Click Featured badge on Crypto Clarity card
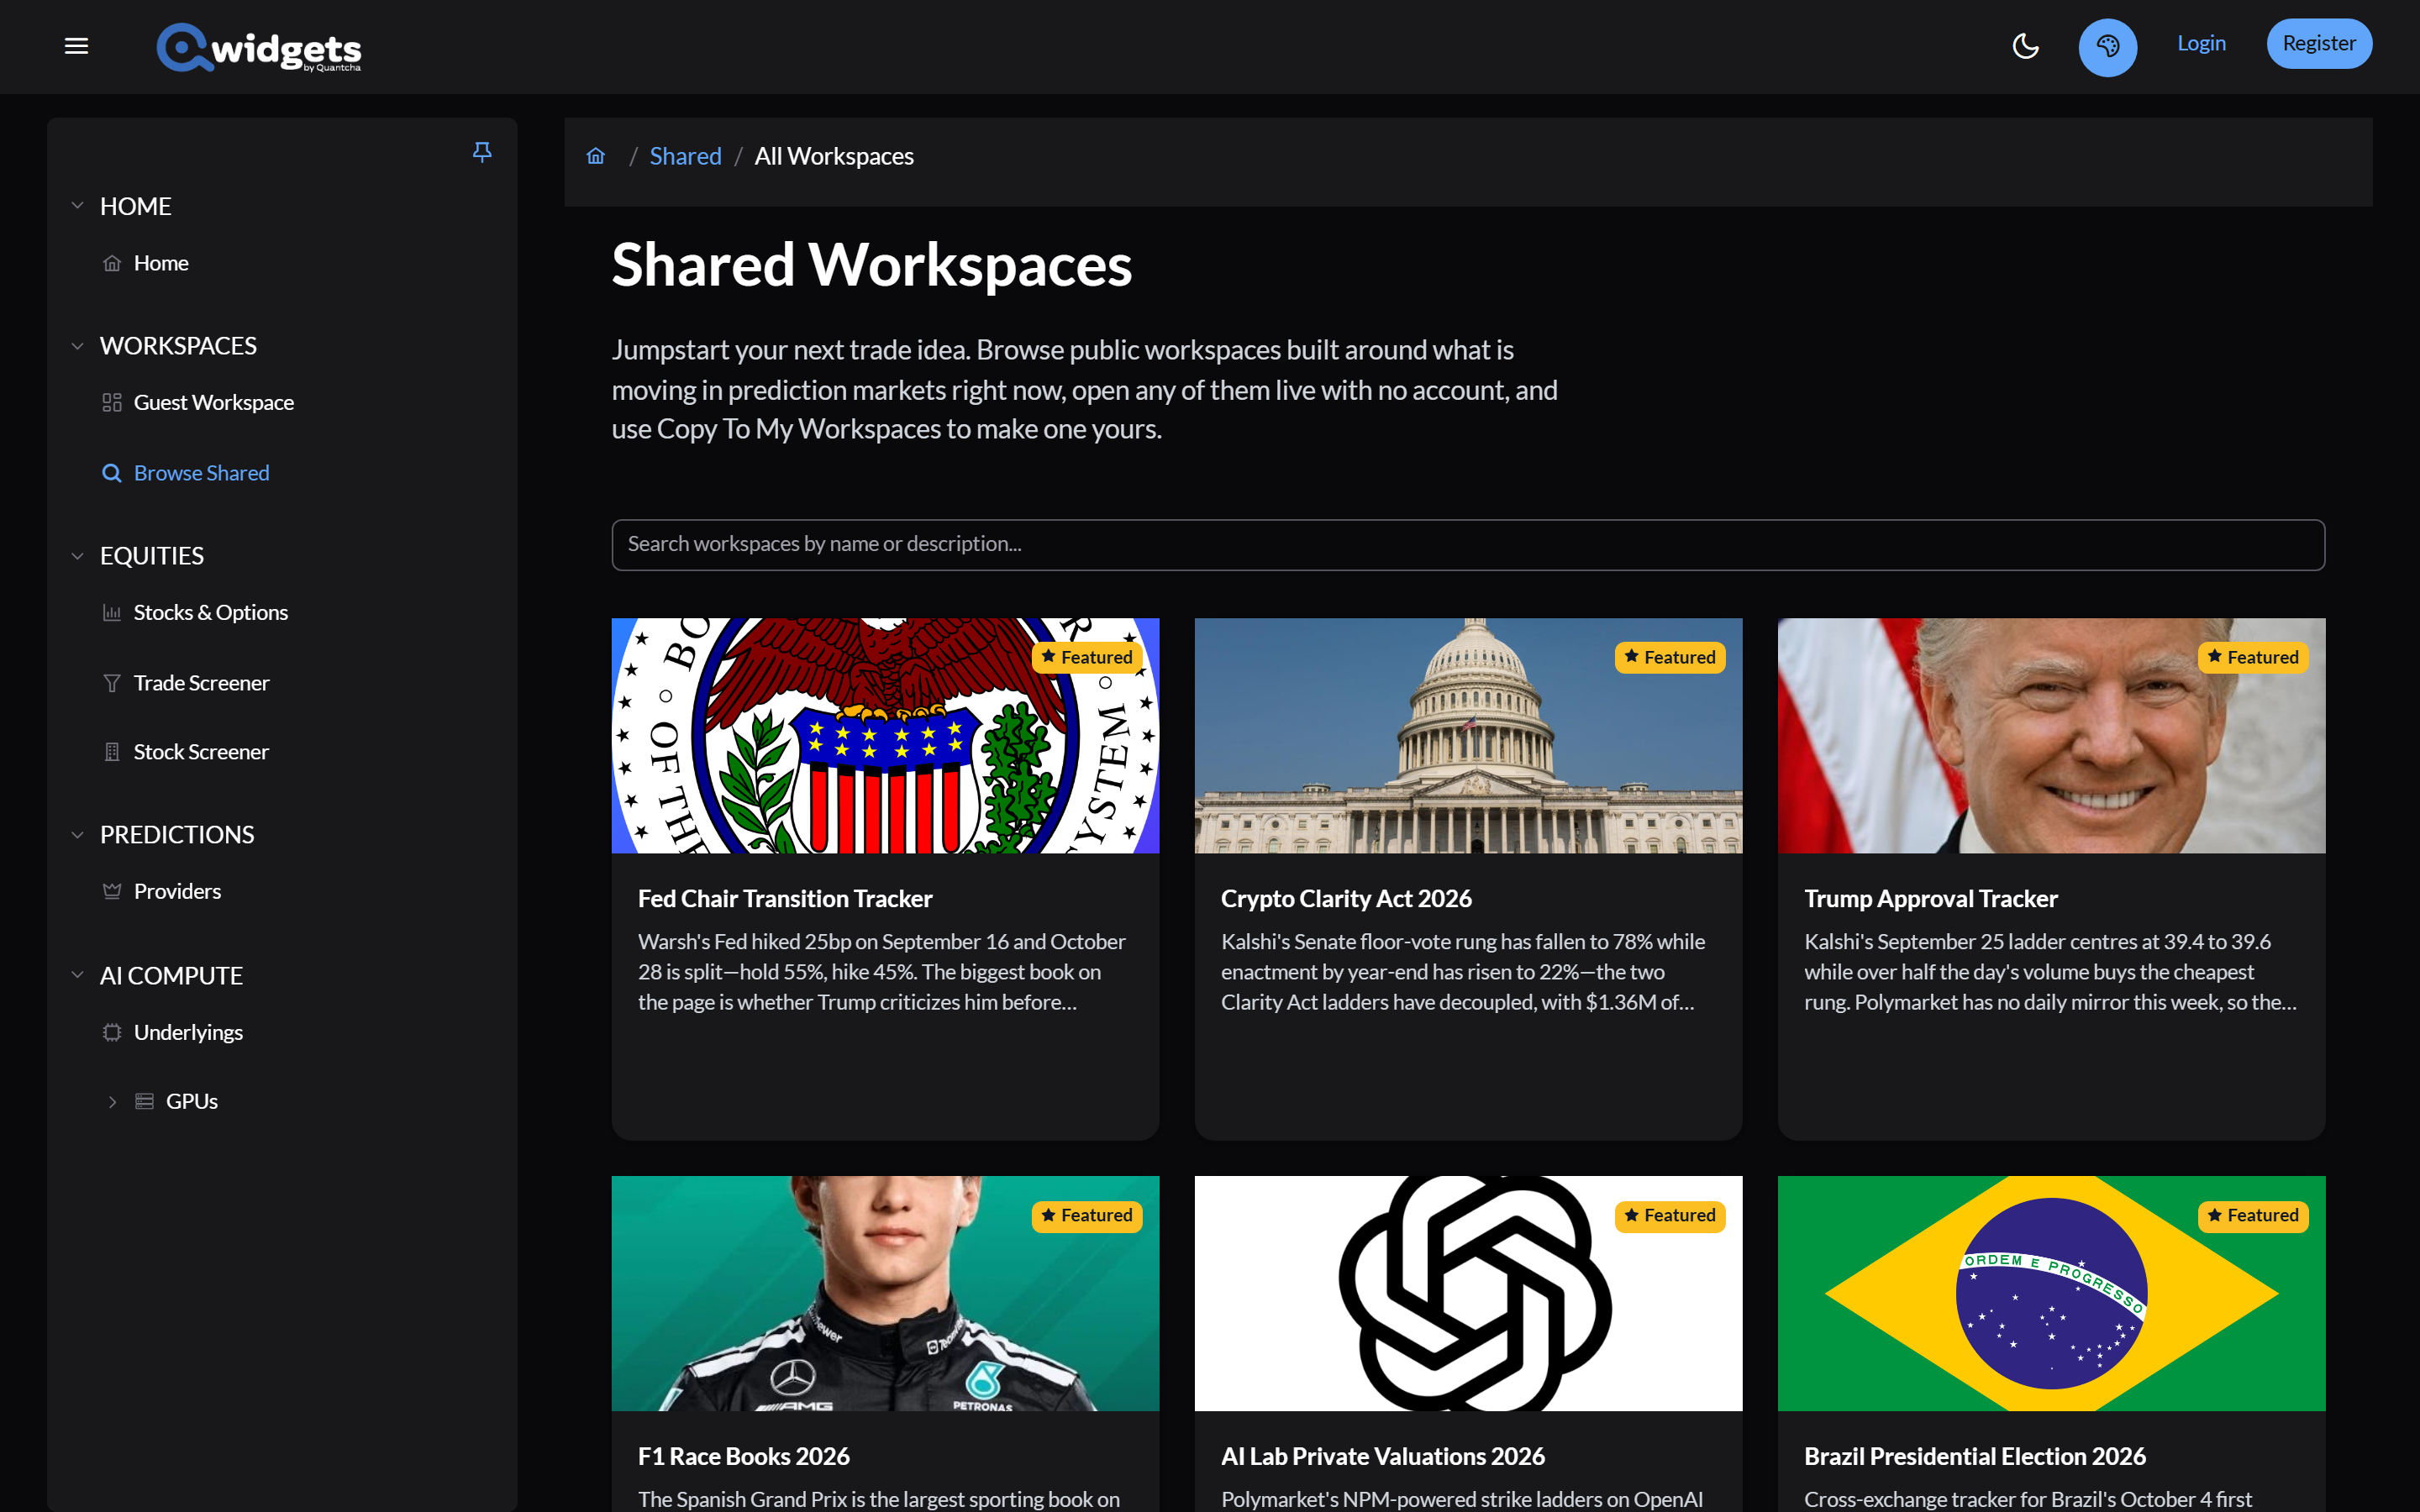Screen dimensions: 2420x1512 click(1670, 657)
